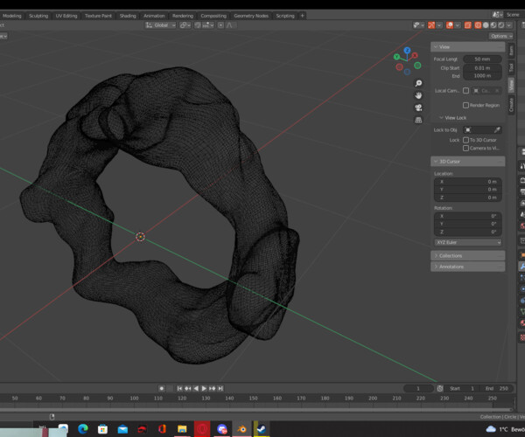
Task: Switch to the Scripting workspace tab
Action: pyautogui.click(x=285, y=16)
